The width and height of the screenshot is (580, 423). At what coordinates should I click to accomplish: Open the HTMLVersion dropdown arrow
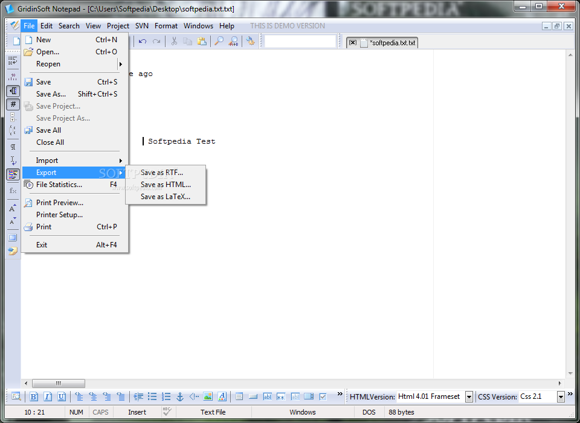point(469,397)
